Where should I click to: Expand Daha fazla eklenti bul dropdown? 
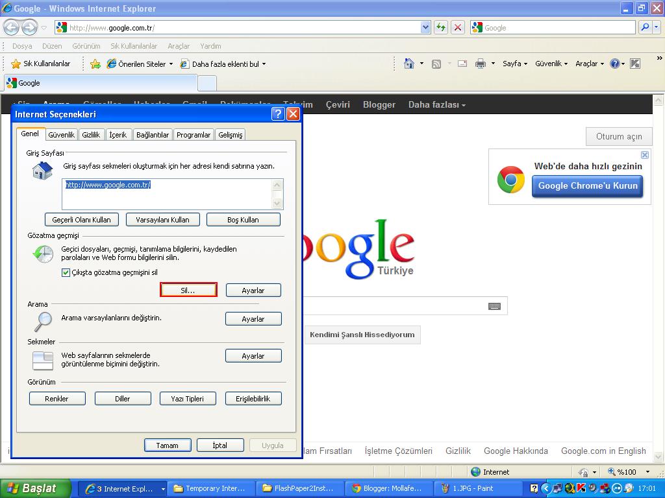[x=264, y=64]
